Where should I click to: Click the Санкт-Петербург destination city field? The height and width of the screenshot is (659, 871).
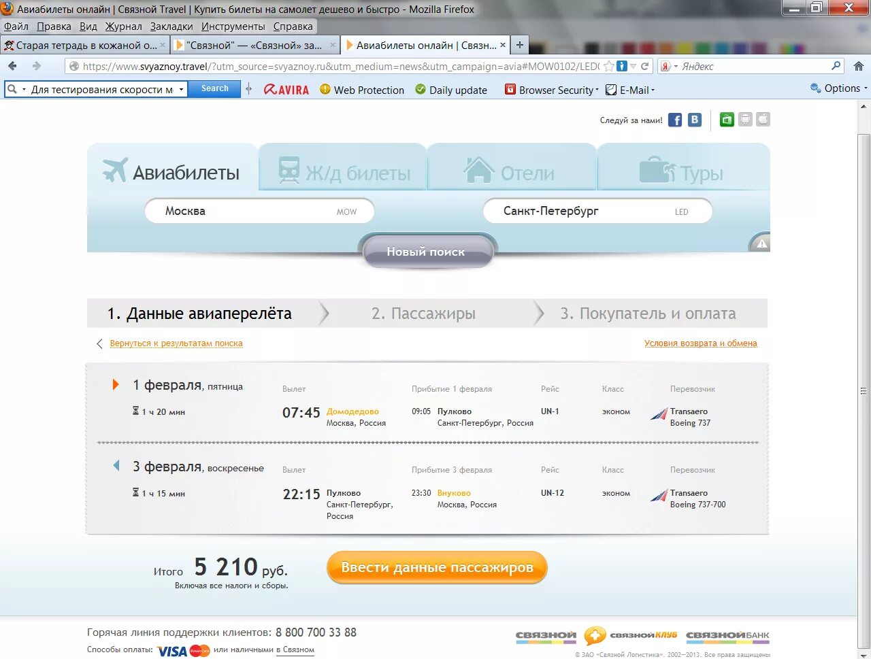pos(597,211)
